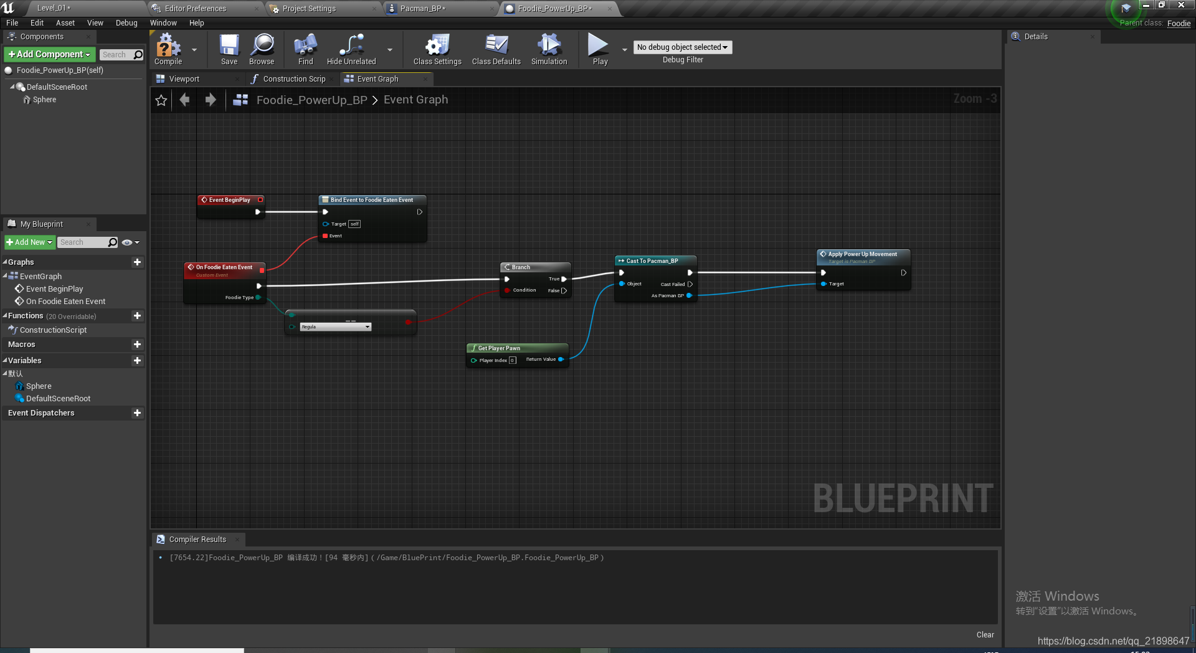Screen dimensions: 1196x653
Task: Add a new variable with plus icon
Action: [x=137, y=361]
